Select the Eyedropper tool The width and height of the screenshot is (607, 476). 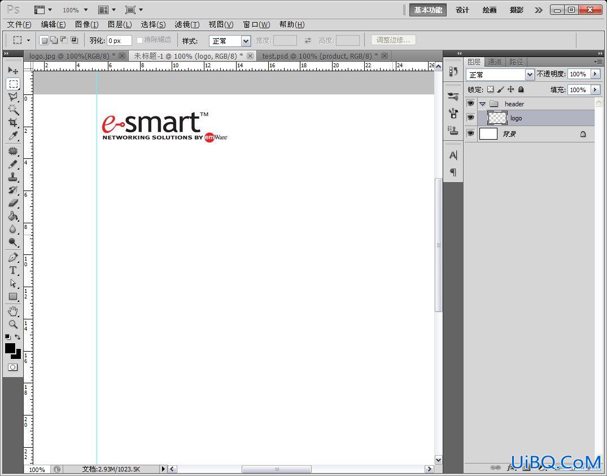click(13, 136)
